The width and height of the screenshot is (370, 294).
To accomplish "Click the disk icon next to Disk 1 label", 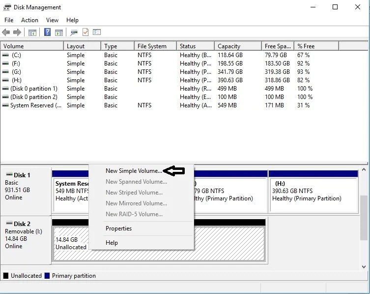I will click(9, 174).
